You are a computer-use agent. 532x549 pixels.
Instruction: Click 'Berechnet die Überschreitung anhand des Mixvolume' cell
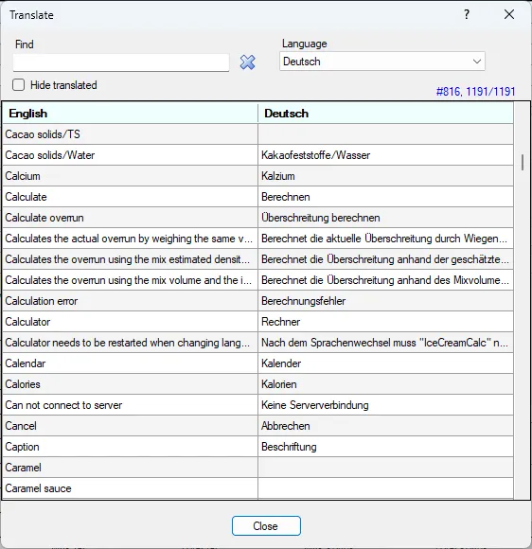(385, 280)
